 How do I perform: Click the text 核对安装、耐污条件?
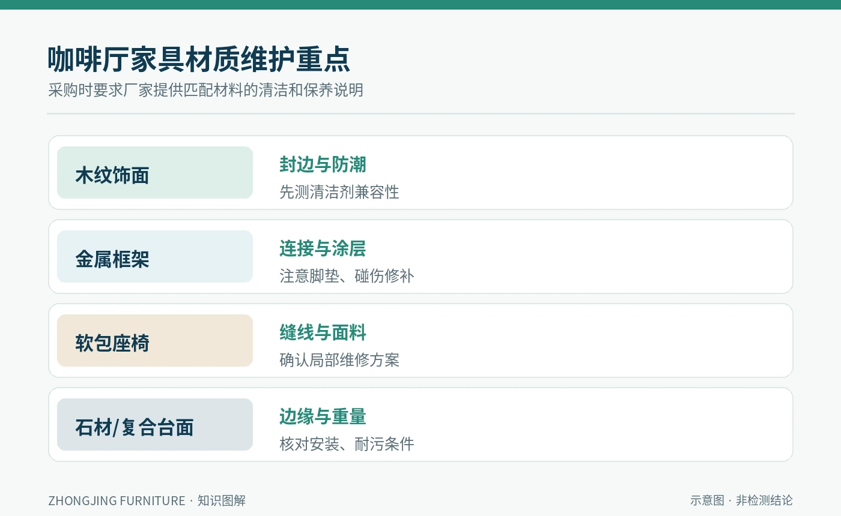[347, 444]
